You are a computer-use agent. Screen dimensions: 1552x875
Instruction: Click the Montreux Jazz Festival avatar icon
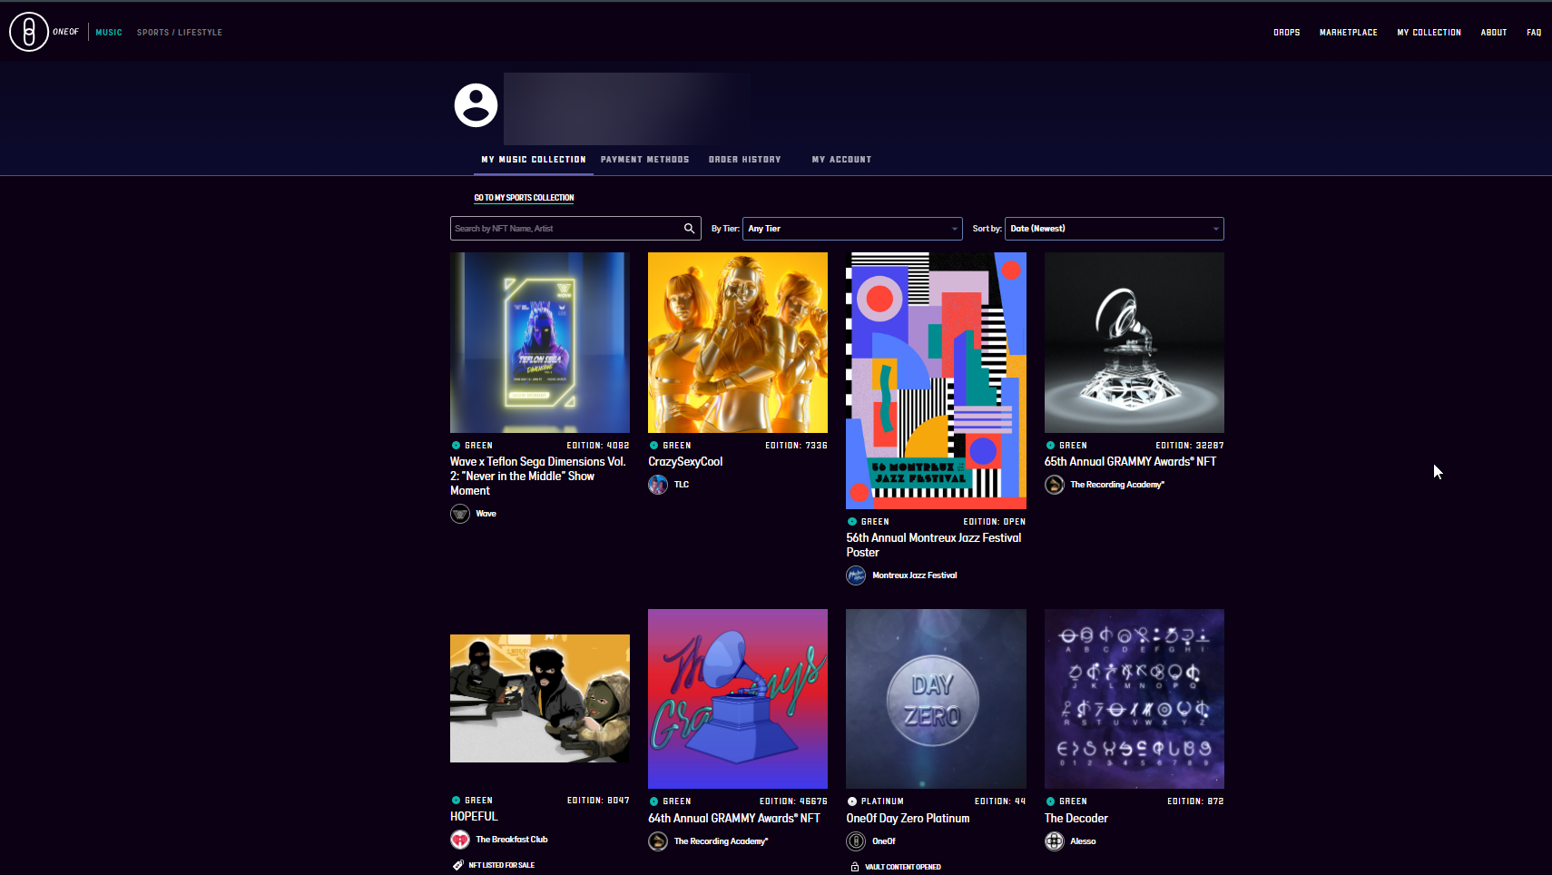point(856,575)
